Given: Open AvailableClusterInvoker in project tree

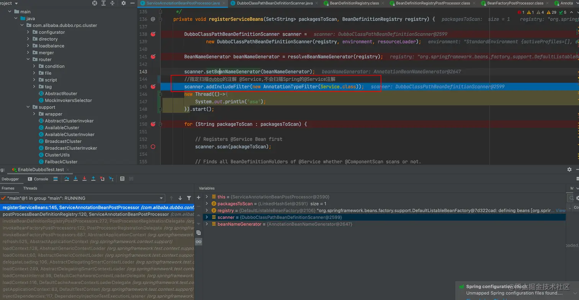Looking at the screenshot, I should point(69,134).
